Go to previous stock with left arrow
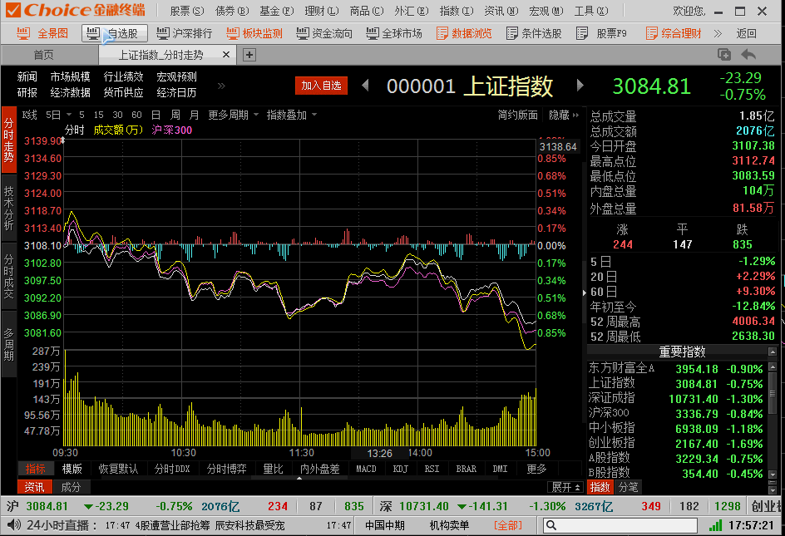The height and width of the screenshot is (536, 785). [365, 86]
